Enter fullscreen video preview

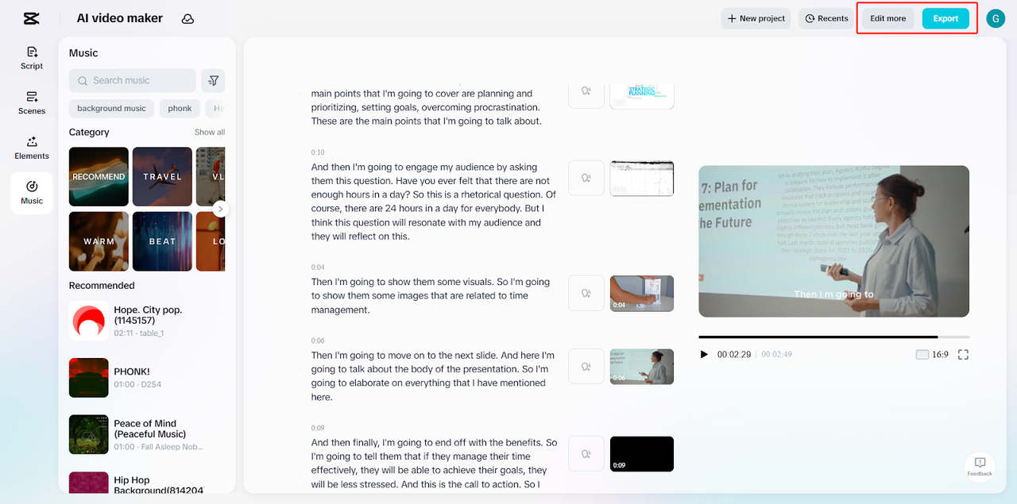[963, 355]
